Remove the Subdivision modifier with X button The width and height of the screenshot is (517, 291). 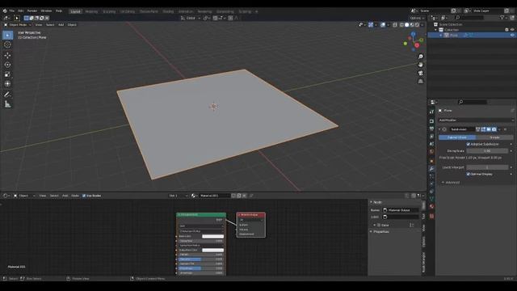click(505, 129)
